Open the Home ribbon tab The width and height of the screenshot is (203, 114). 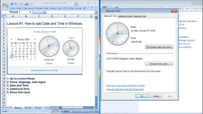[12, 8]
